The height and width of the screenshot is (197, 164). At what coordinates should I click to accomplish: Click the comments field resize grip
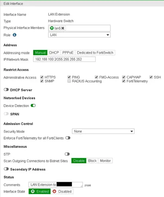click(x=82, y=186)
